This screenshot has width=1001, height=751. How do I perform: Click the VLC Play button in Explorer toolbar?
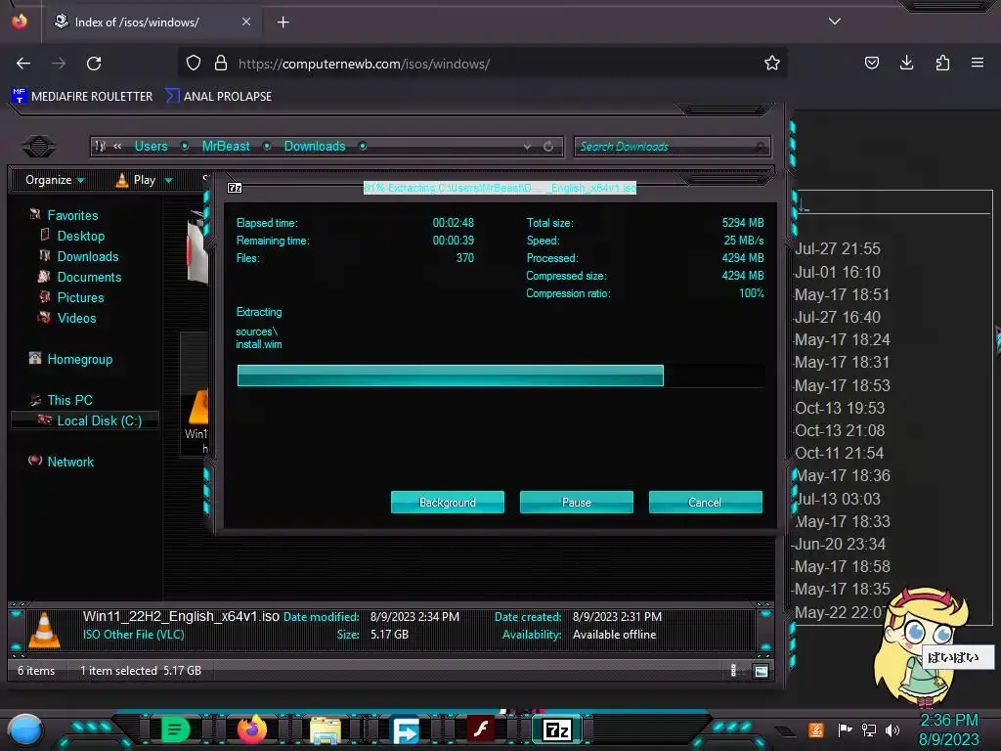point(135,180)
